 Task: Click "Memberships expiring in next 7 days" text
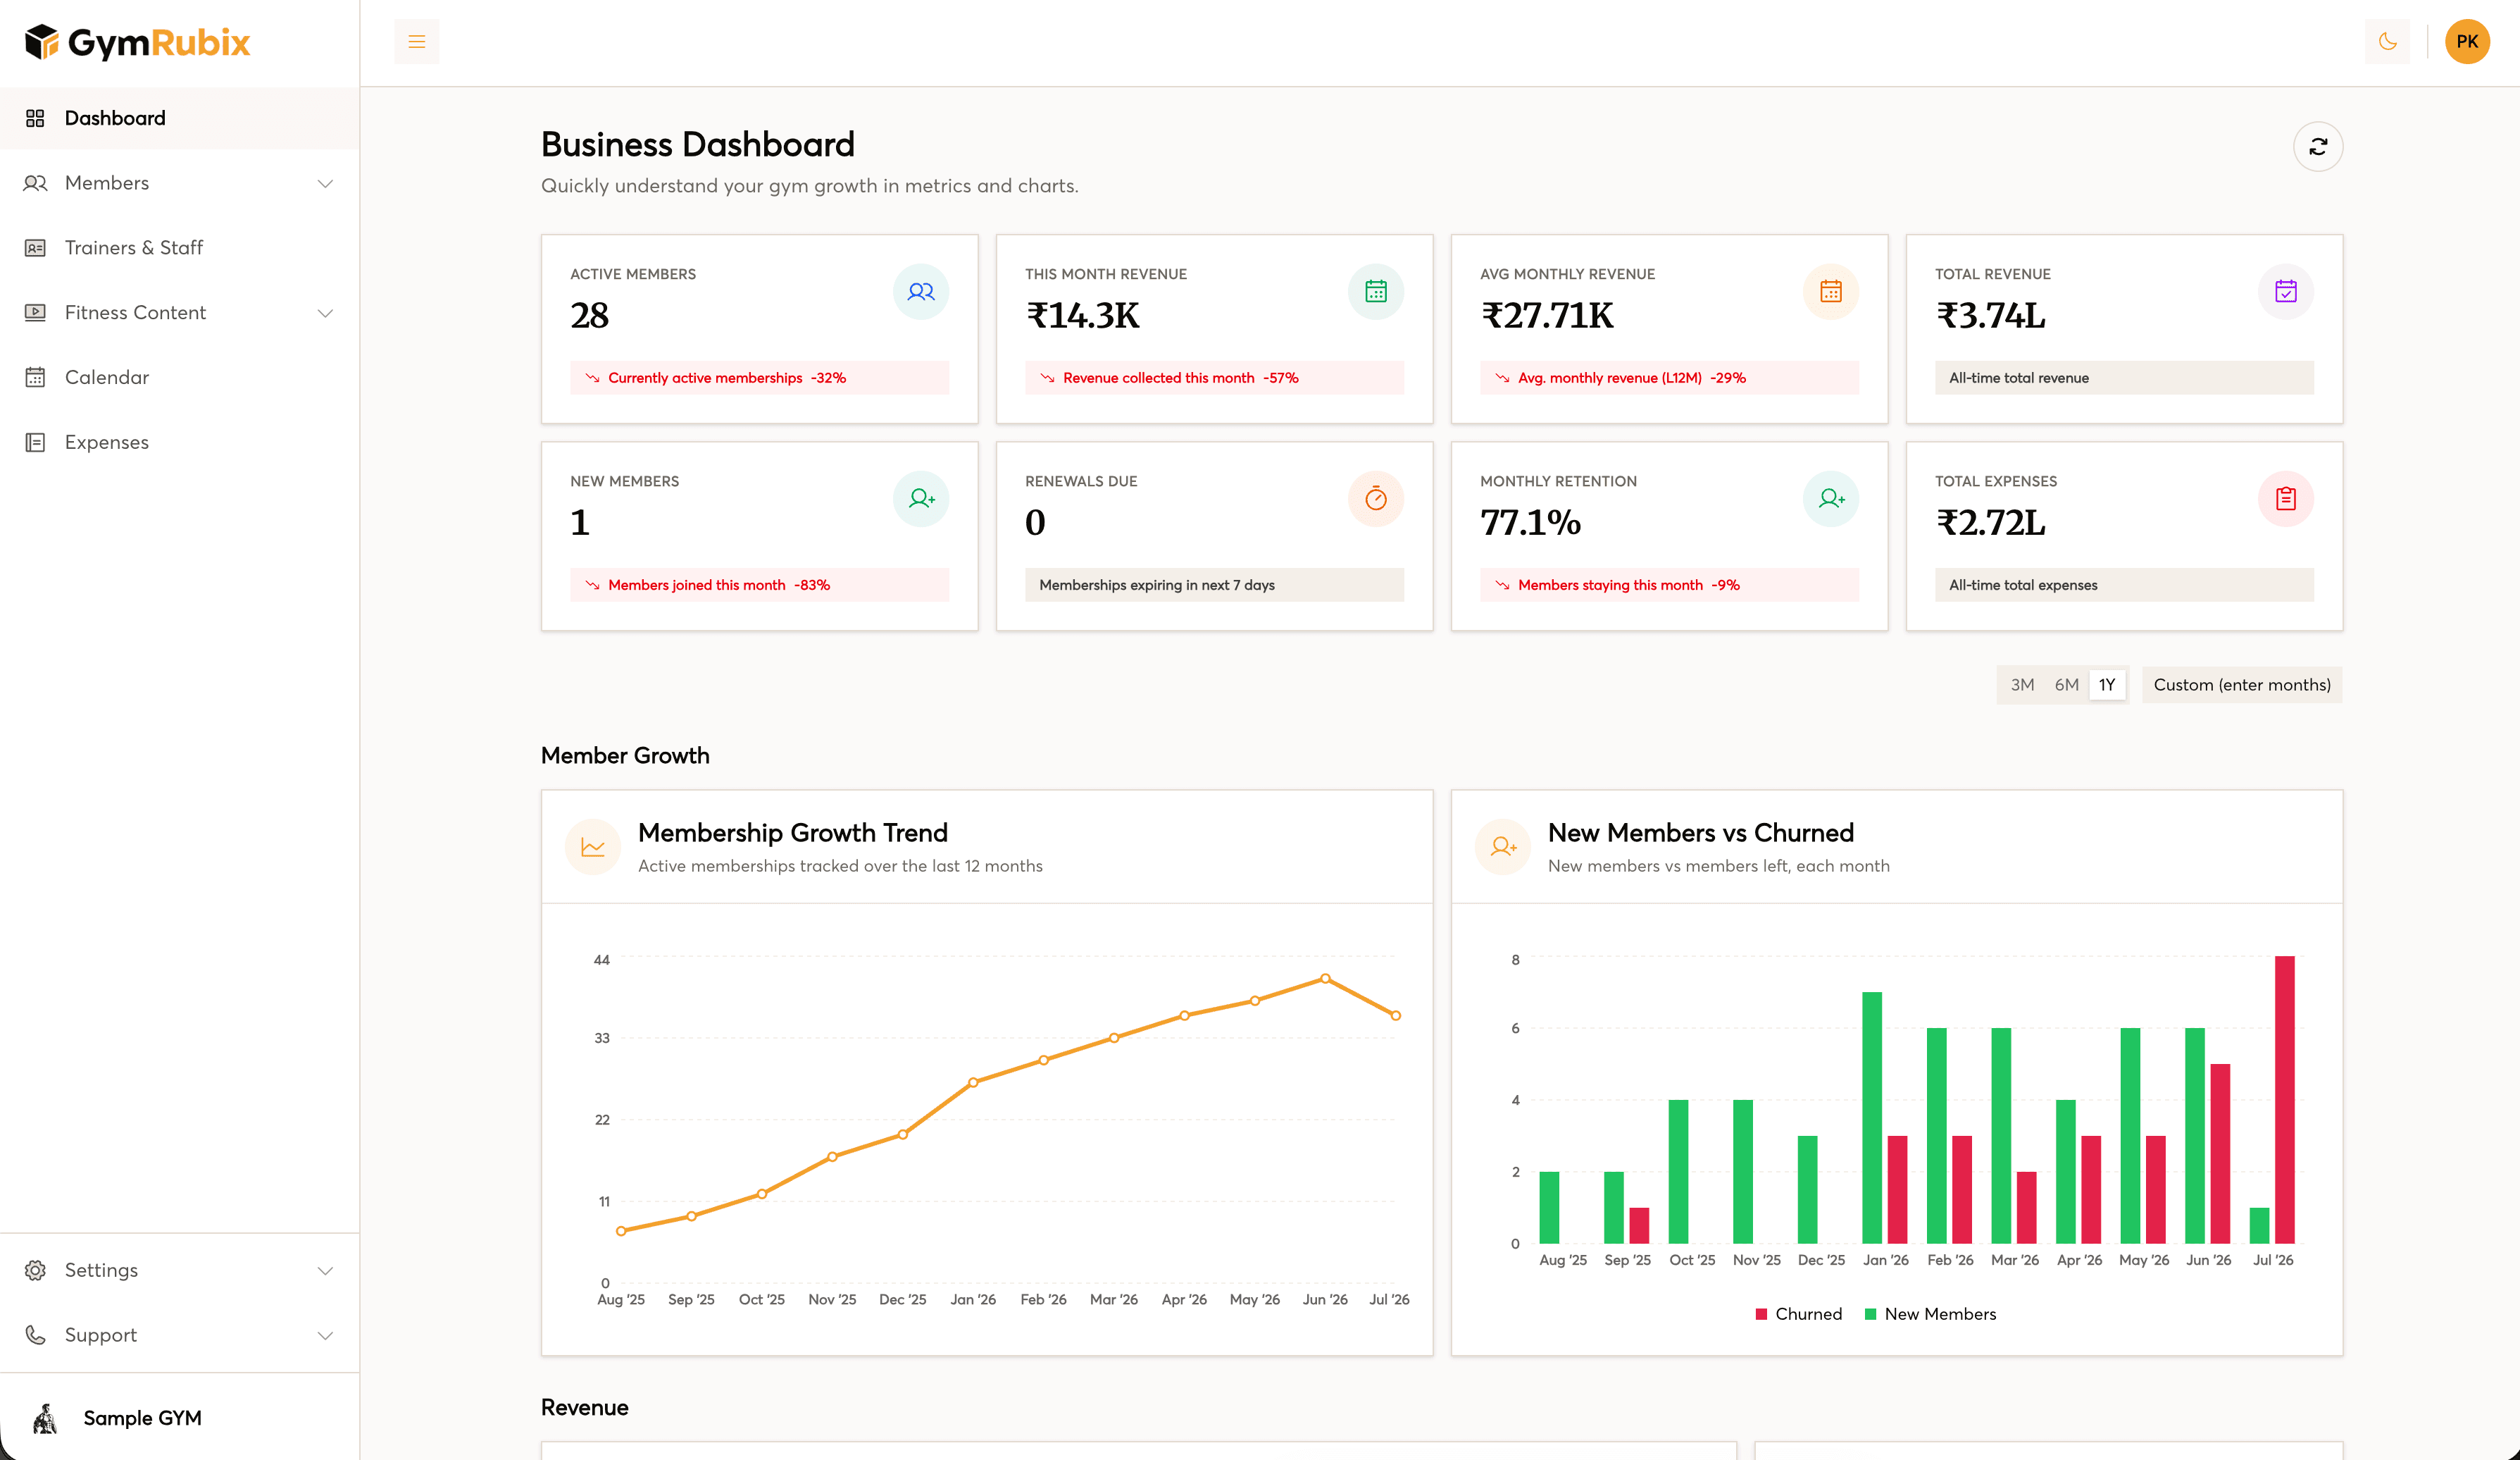tap(1157, 586)
